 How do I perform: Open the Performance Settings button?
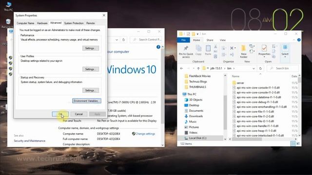tap(91, 48)
